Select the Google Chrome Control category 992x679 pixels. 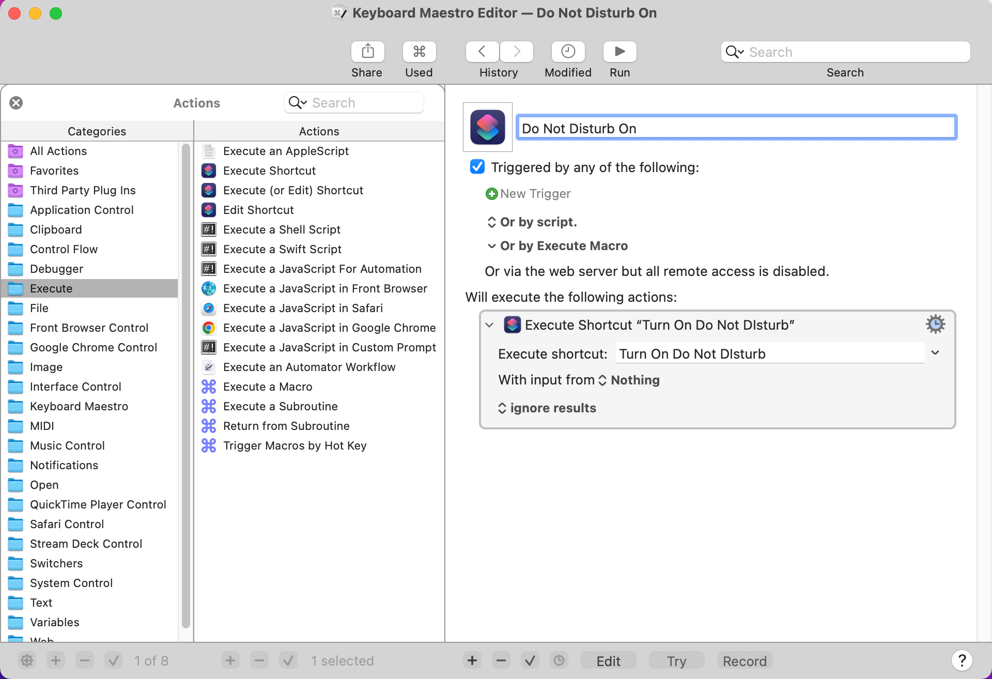[90, 347]
